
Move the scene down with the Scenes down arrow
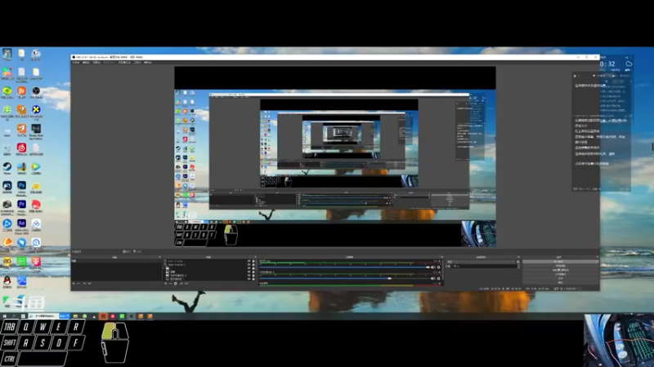point(89,283)
